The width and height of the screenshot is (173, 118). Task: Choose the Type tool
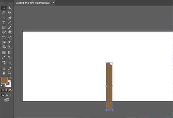click(4, 22)
